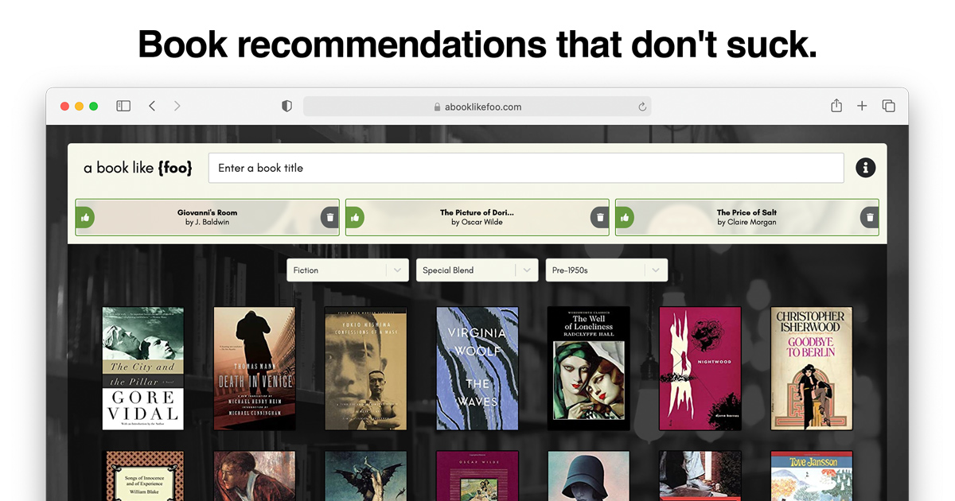Screen dimensions: 955x501
Task: Open the Safari share menu
Action: click(836, 105)
